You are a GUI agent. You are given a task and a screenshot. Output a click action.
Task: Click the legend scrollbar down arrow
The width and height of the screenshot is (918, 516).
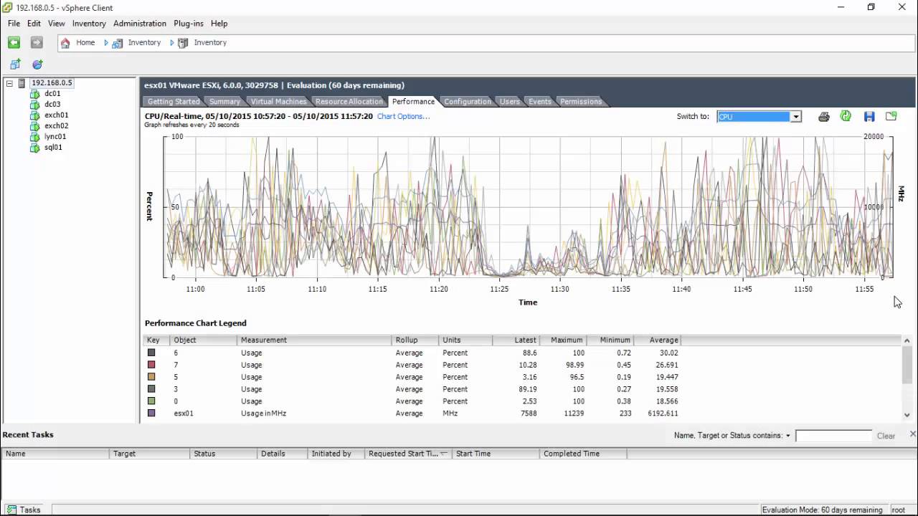point(907,414)
